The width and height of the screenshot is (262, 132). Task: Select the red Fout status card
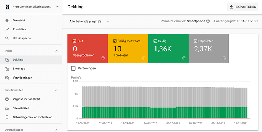click(x=88, y=48)
